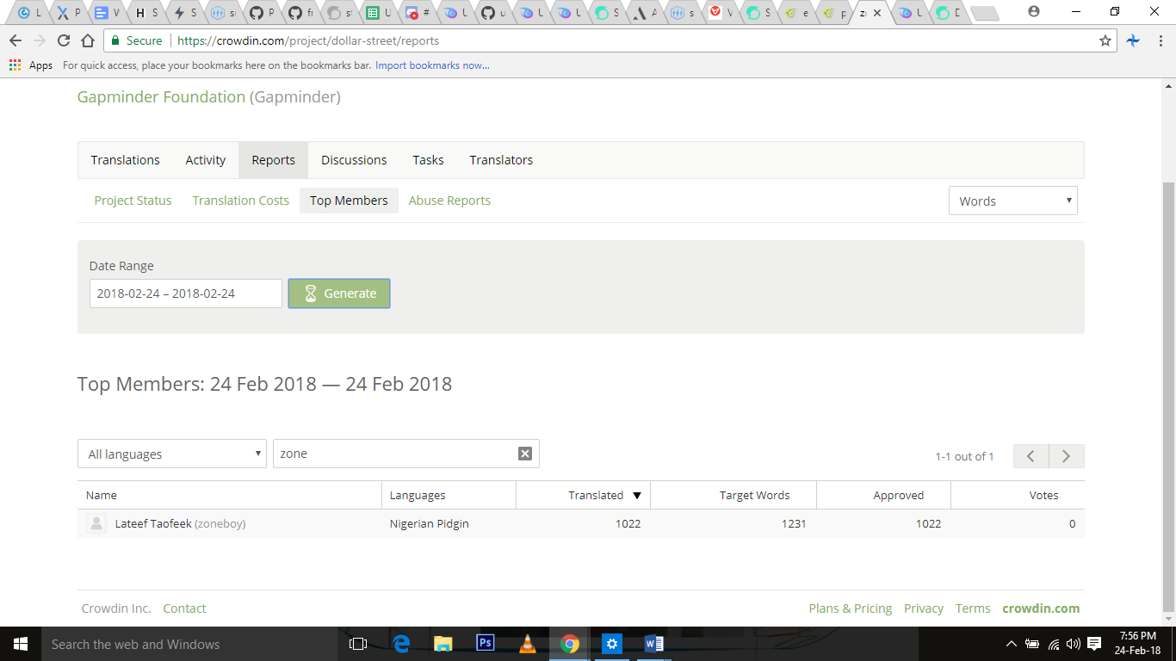
Task: Select the Top Members sub-tab
Action: click(x=349, y=201)
